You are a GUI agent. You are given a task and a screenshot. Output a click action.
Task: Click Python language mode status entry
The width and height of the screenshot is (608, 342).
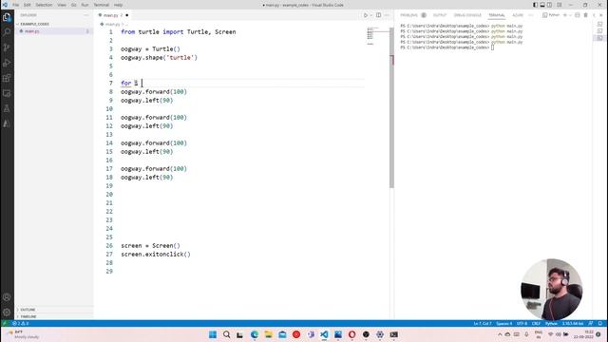[x=551, y=323]
